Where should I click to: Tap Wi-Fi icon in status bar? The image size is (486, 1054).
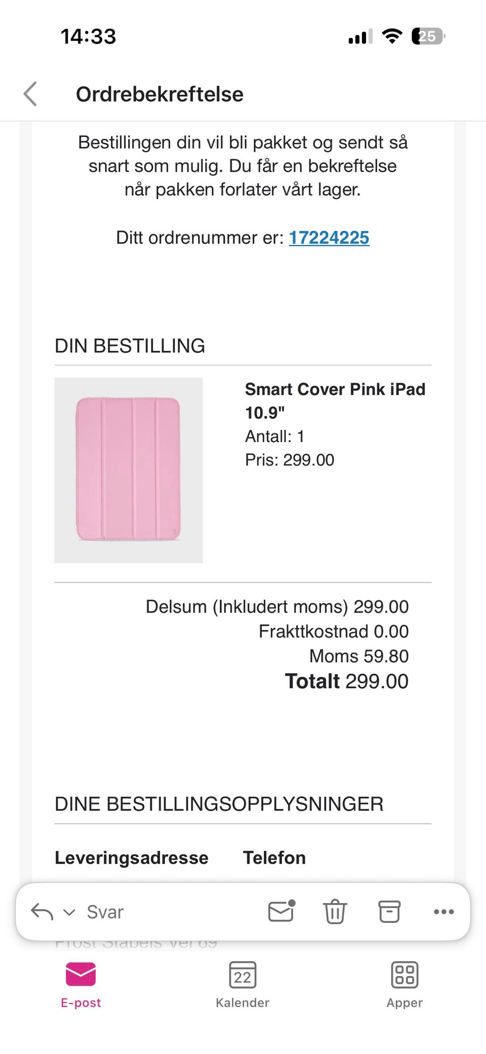click(x=392, y=36)
